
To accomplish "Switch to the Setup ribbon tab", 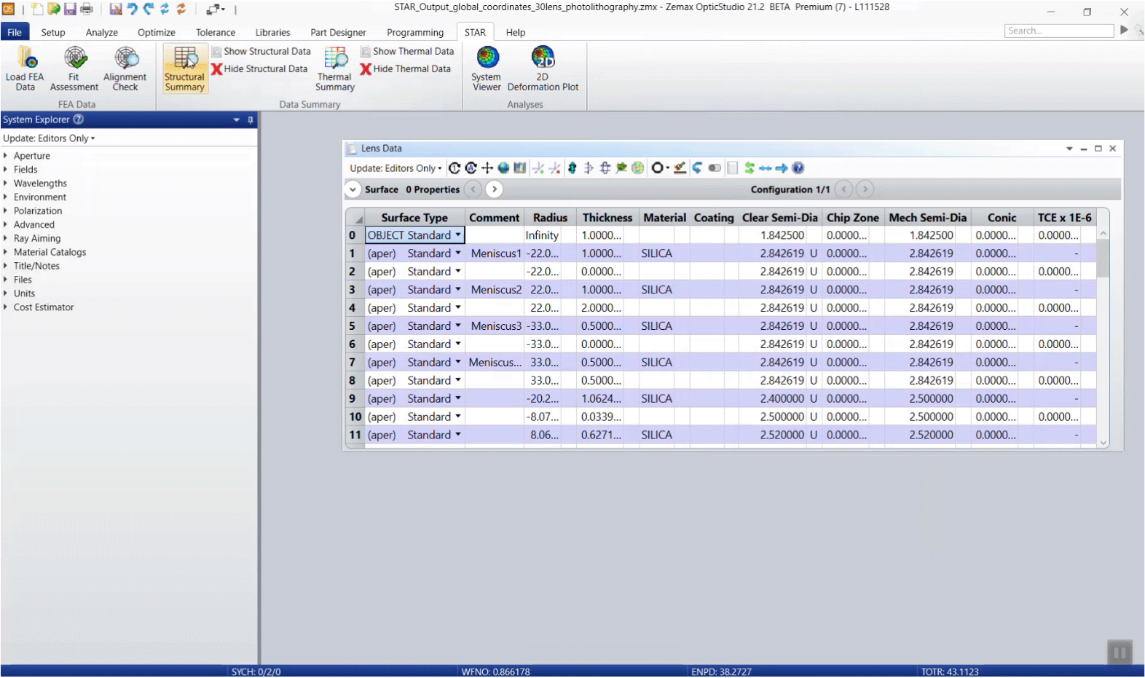I will click(53, 32).
